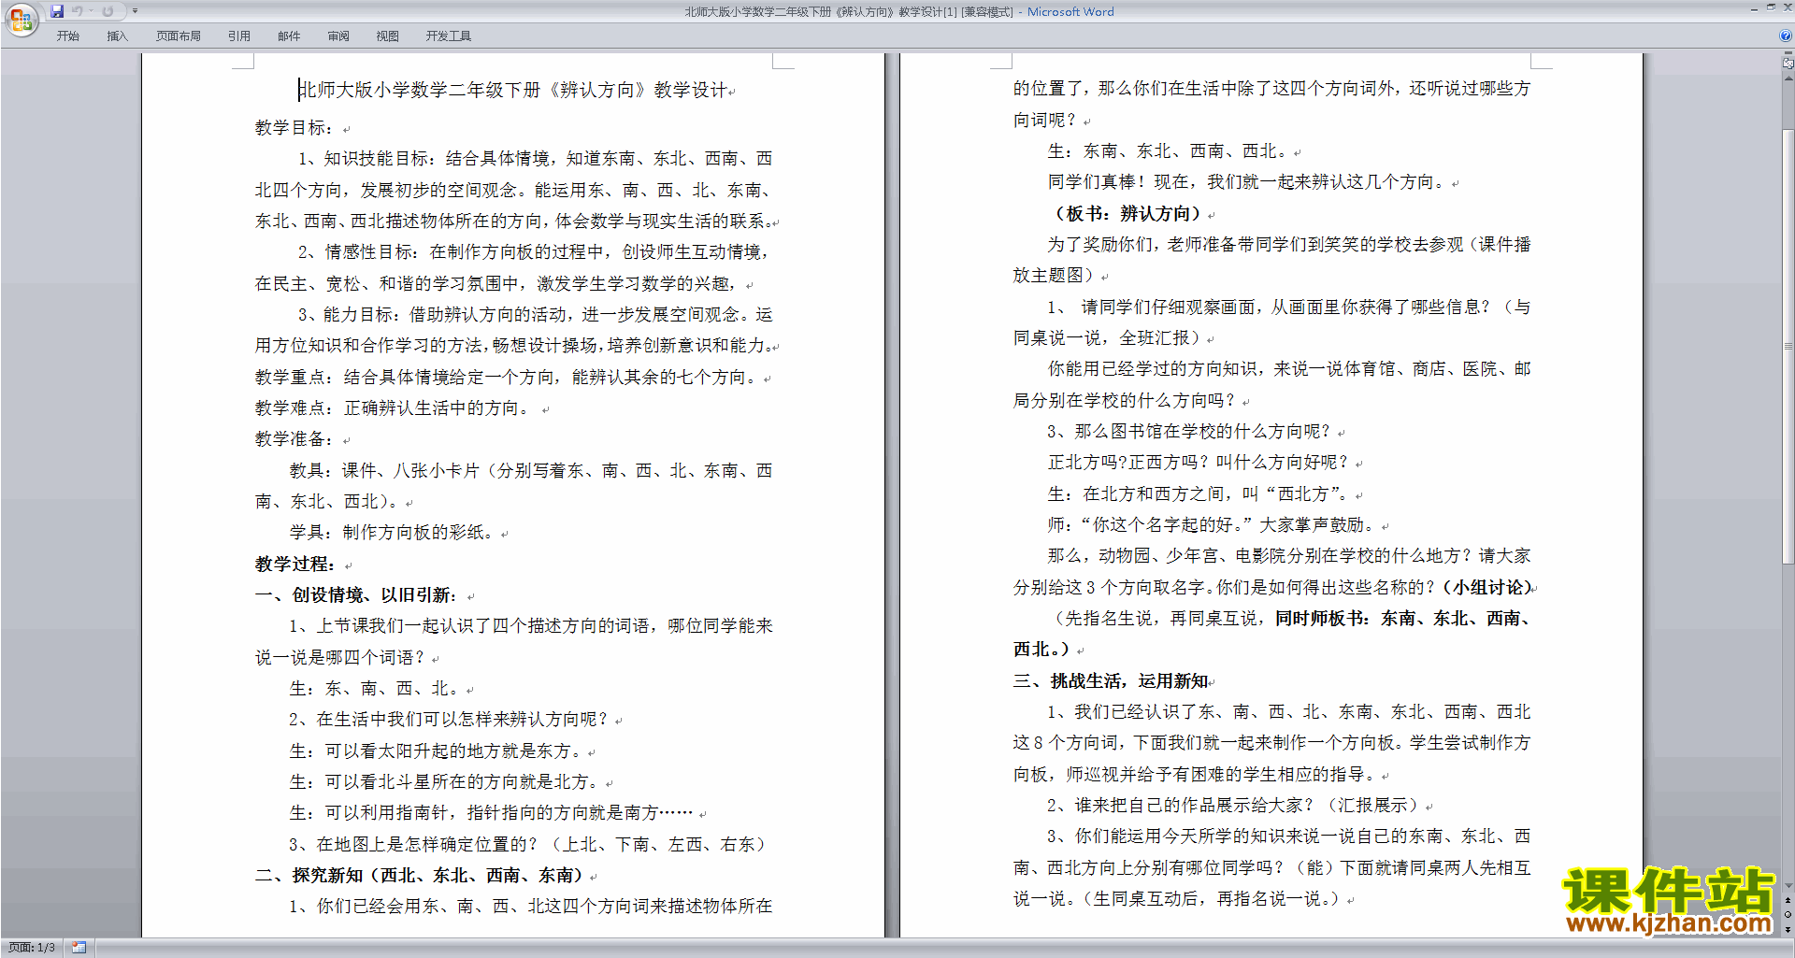Viewport: 1795px width, 958px height.
Task: Click the heading 三、挑战生活,运用新知
Action: click(1111, 681)
